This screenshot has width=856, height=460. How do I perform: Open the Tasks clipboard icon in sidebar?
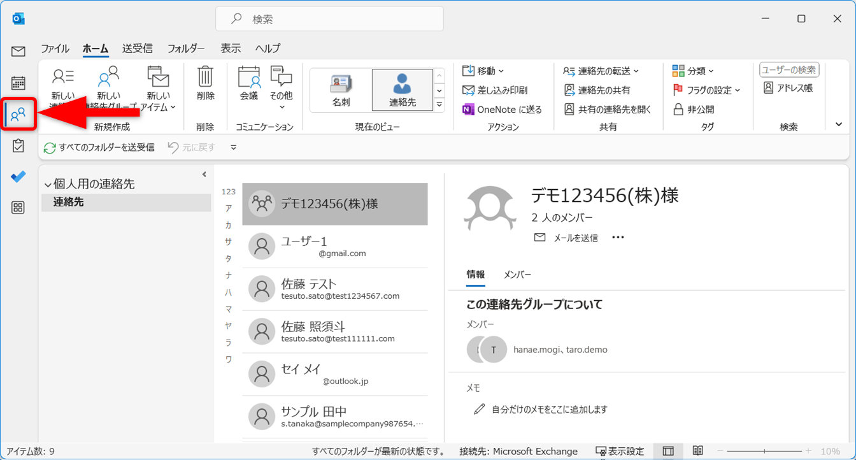(18, 146)
